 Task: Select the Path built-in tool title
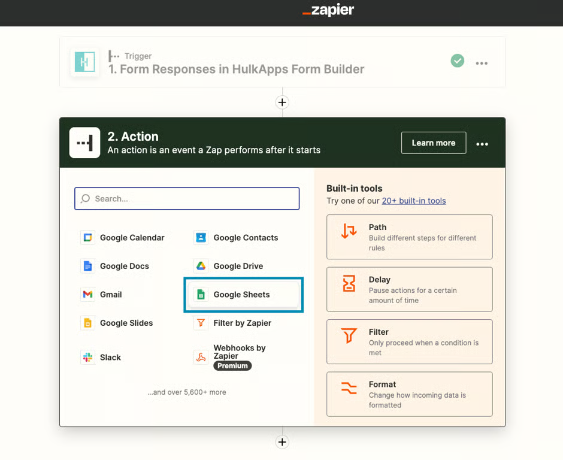[378, 228]
